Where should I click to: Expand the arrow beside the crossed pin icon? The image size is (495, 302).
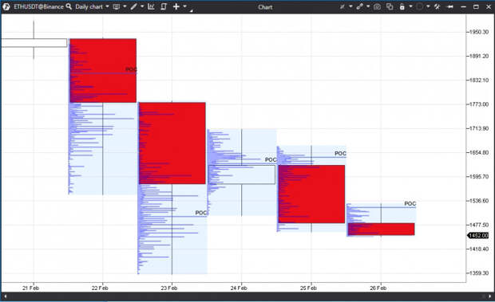[x=350, y=6]
